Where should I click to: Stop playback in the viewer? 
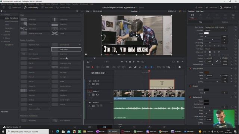[130, 62]
